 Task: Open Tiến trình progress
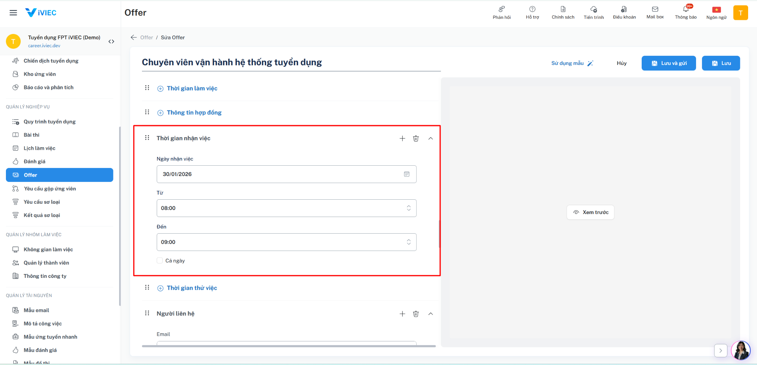(x=594, y=13)
